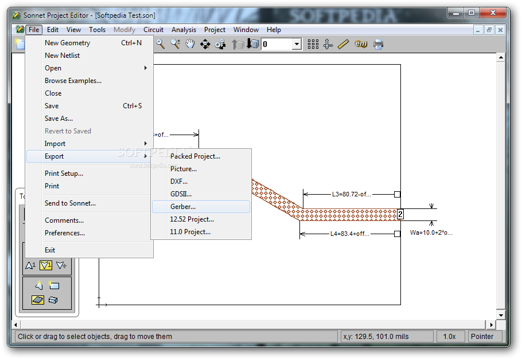Choose New Netlist
The image size is (522, 359).
pyautogui.click(x=89, y=56)
